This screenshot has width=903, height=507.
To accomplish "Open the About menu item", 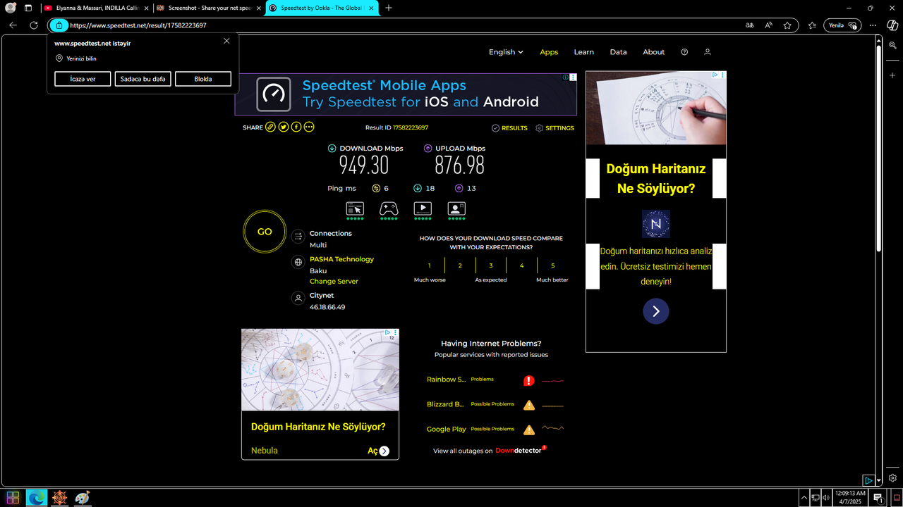I will click(653, 52).
